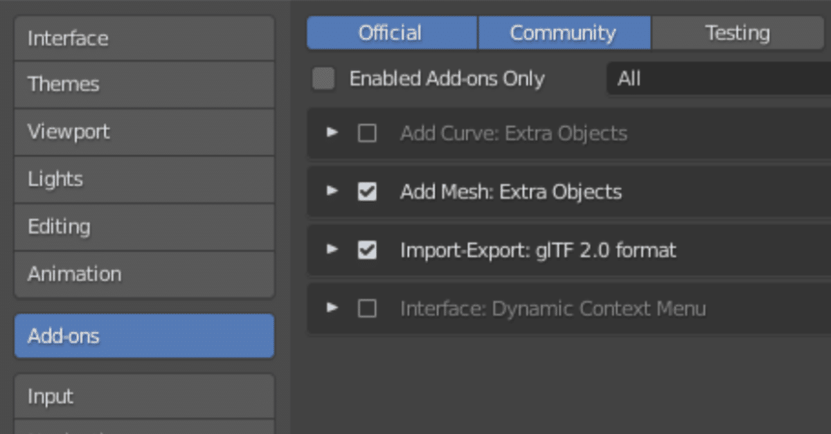
Task: Select the Editing preferences section
Action: (144, 226)
